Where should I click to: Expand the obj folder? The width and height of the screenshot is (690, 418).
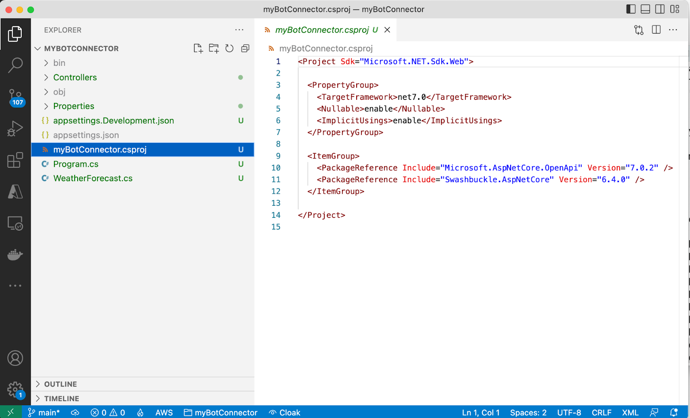(143, 92)
